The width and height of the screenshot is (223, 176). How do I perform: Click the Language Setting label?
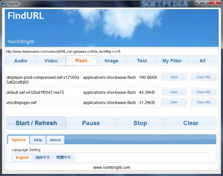[26, 150]
